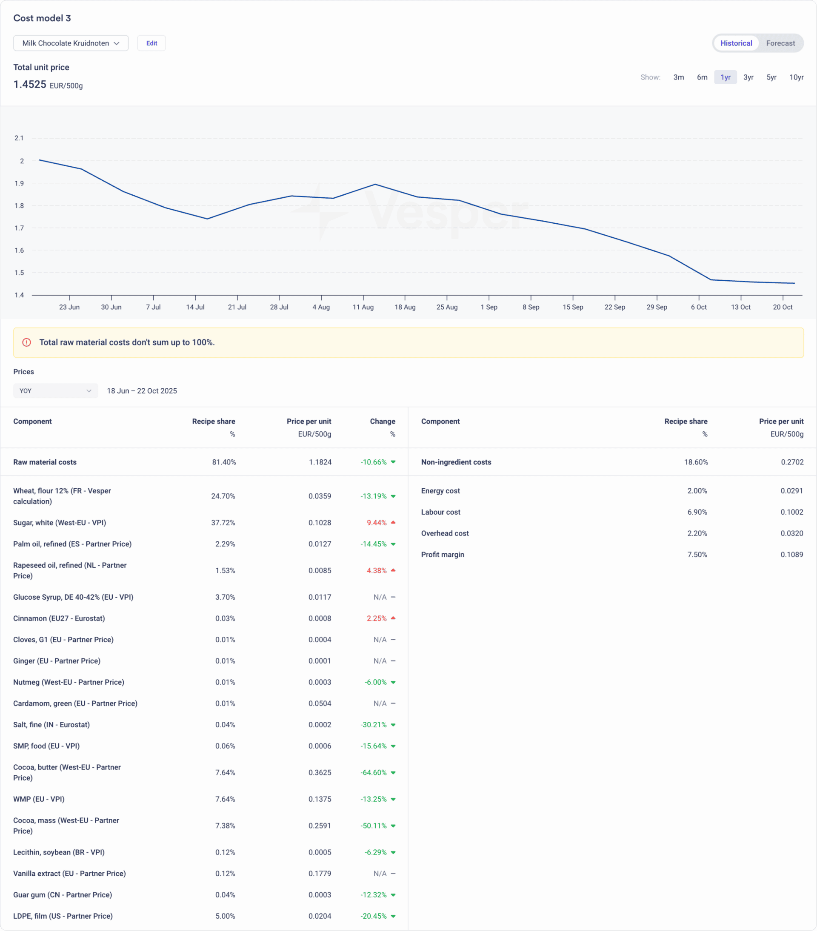
Task: Switch view to Forecast
Action: [x=780, y=43]
